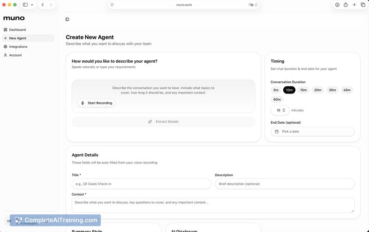Focus the Description input field
Image resolution: width=369 pixels, height=232 pixels.
[x=285, y=184]
